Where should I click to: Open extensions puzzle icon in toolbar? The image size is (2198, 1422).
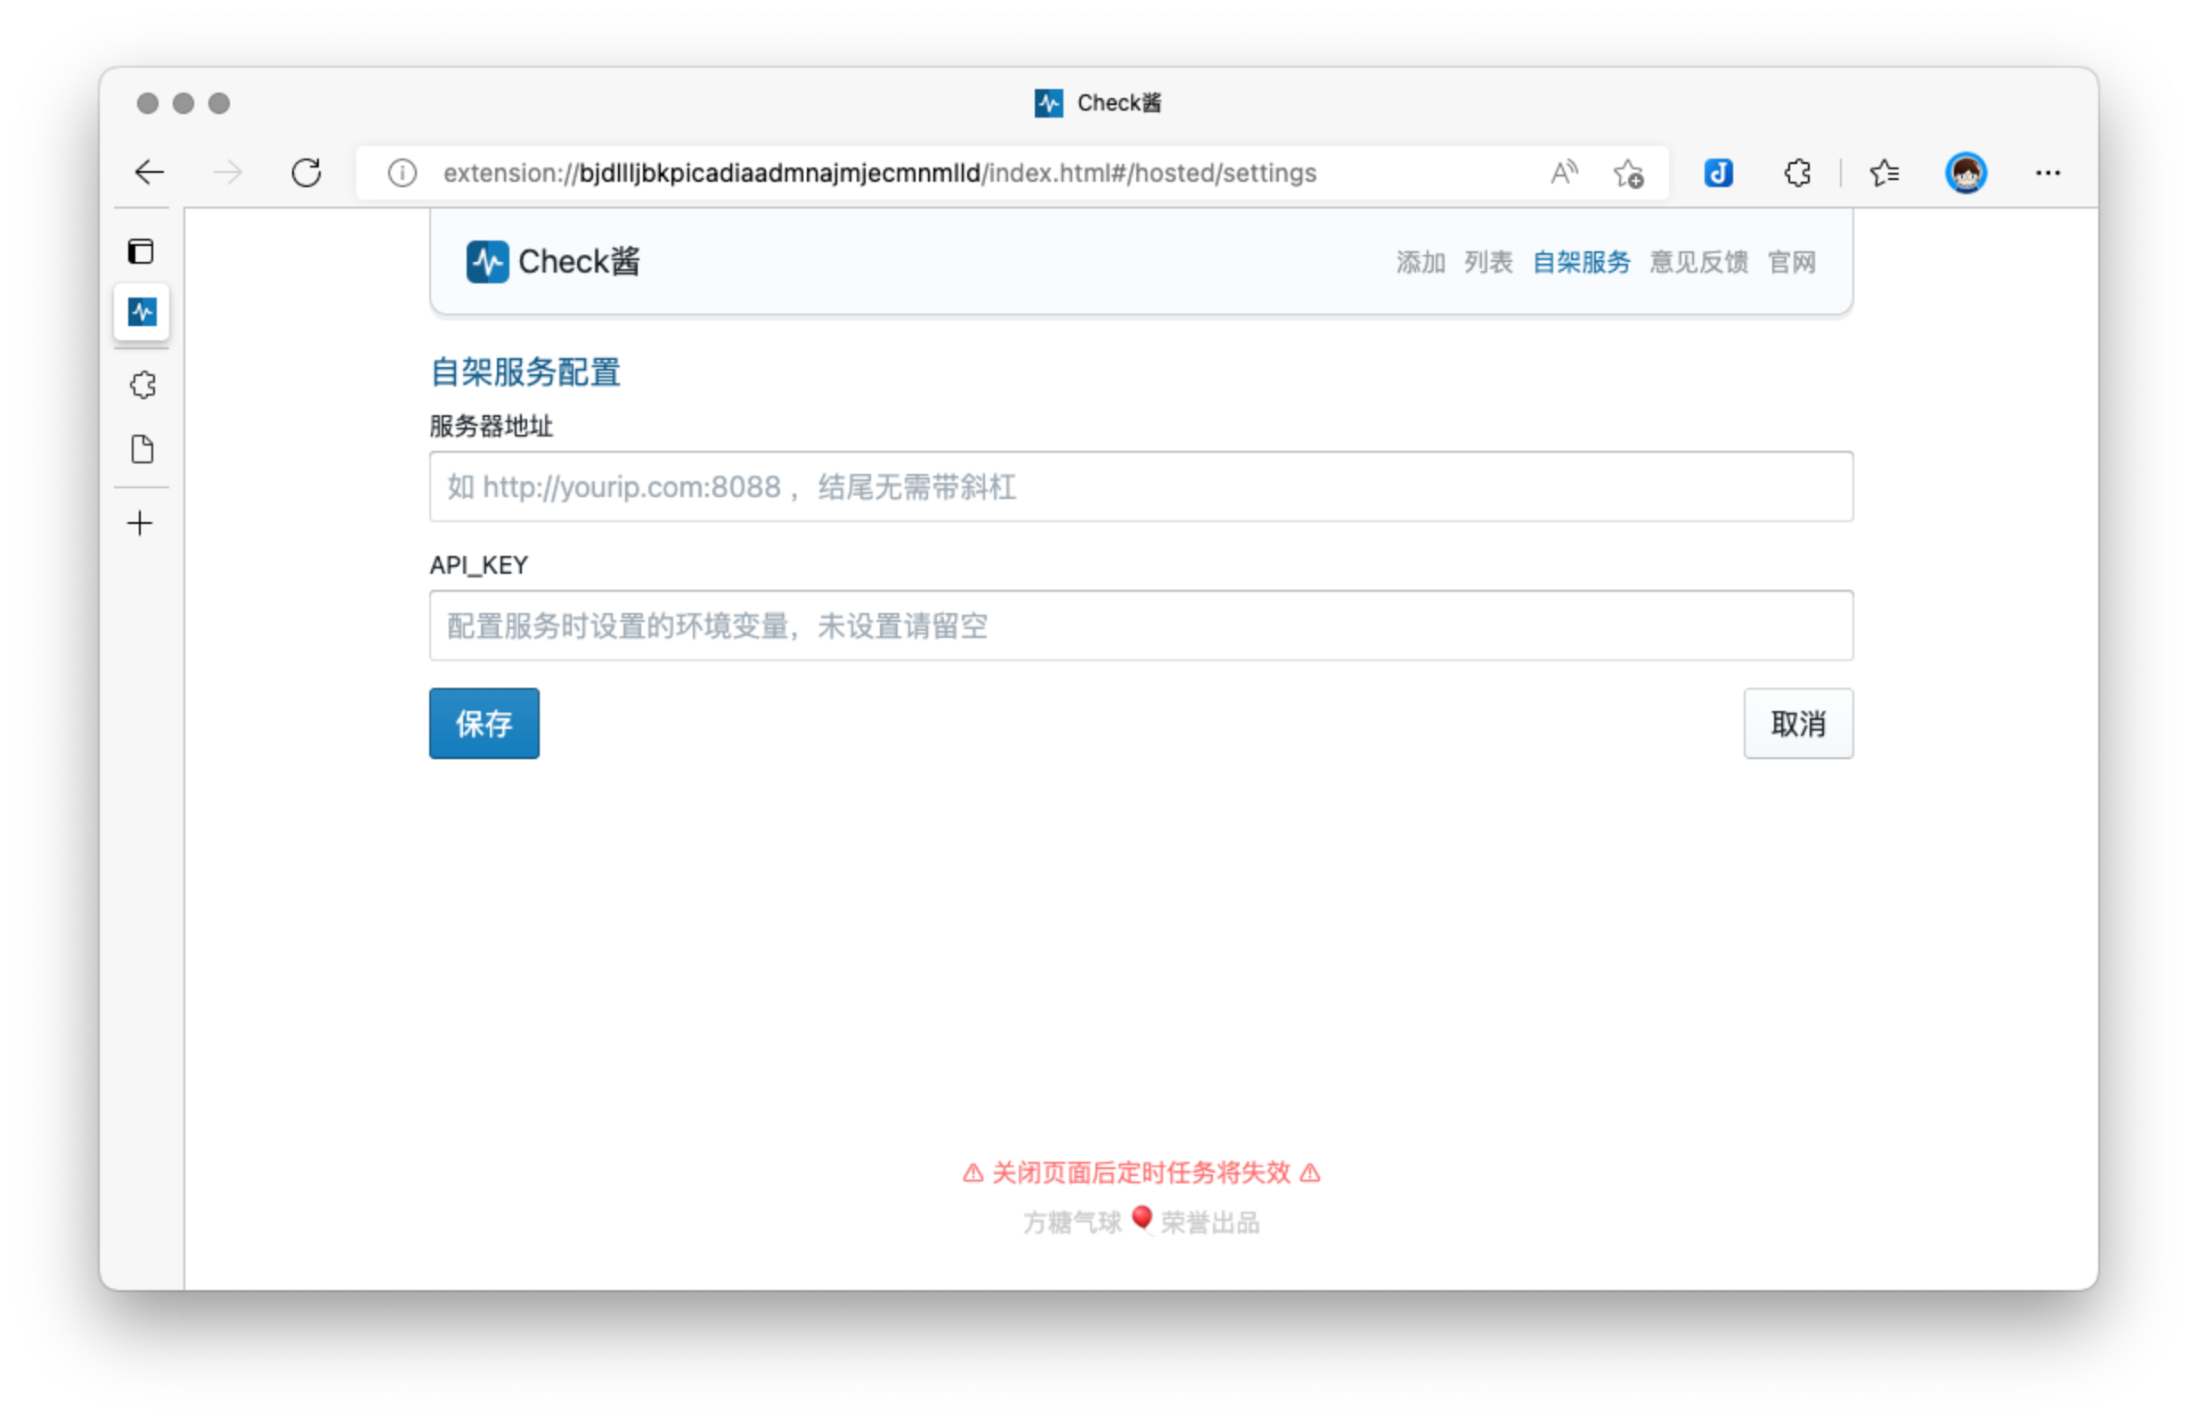1796,173
